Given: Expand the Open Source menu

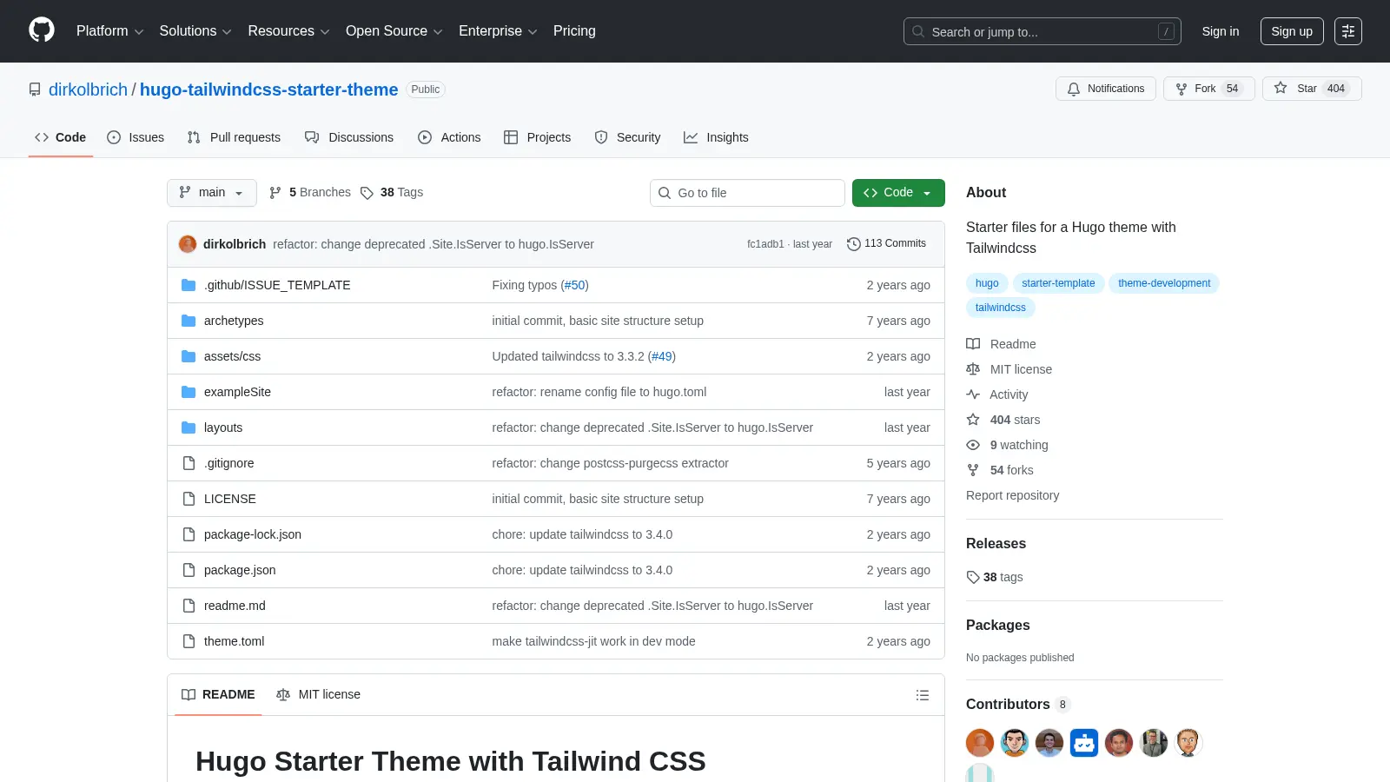Looking at the screenshot, I should pyautogui.click(x=394, y=31).
